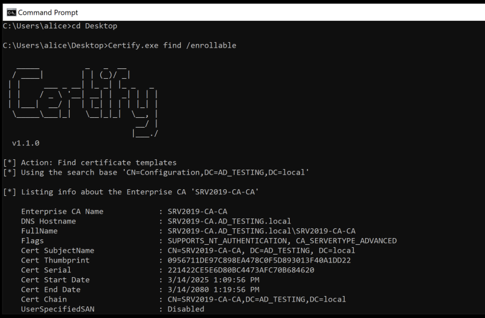Click the 'Cert Thumbprint' label
485x318 pixels.
(x=56, y=261)
